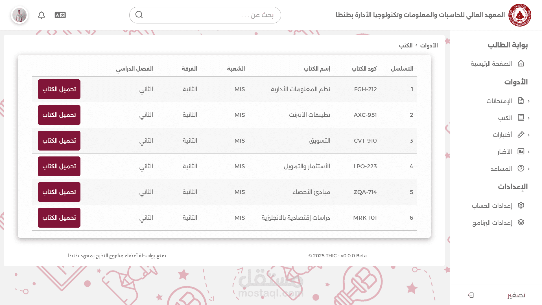Click the notification bell icon
542x305 pixels.
(41, 15)
